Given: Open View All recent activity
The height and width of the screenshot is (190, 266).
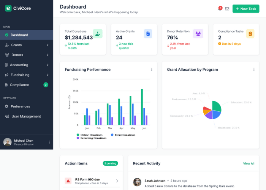Looking at the screenshot, I should tap(249, 163).
